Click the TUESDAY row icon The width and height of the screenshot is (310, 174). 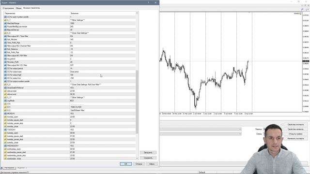5,130
